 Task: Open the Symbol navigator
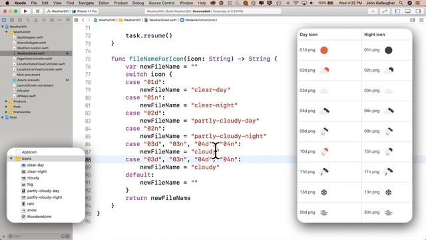coord(20,20)
